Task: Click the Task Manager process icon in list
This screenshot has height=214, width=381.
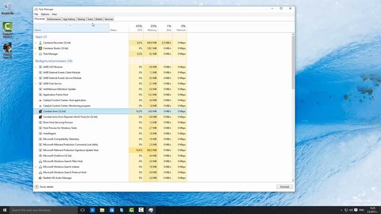Action: click(x=40, y=54)
